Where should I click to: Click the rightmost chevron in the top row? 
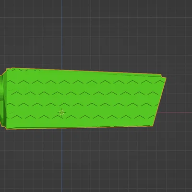[x=160, y=82]
